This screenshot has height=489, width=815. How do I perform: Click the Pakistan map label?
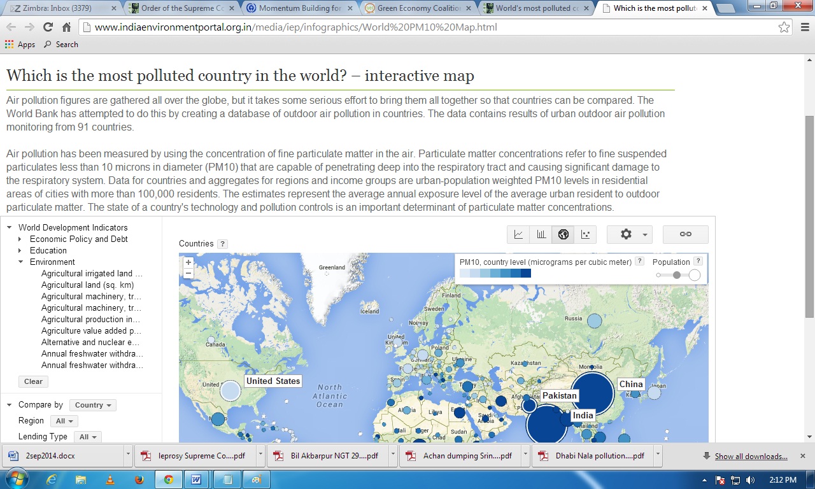point(560,395)
